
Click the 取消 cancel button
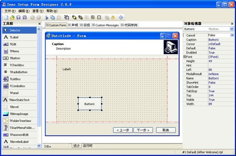point(166,130)
